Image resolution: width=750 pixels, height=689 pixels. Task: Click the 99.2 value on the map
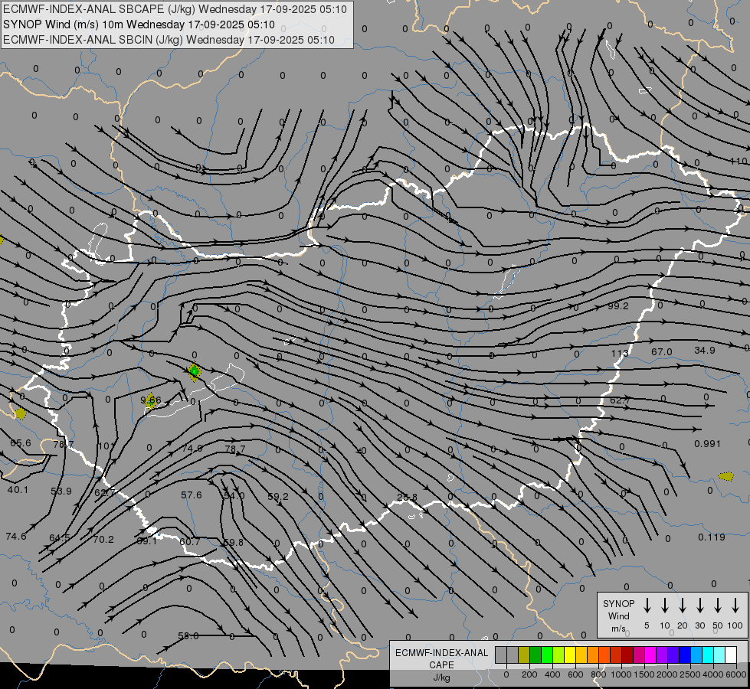[x=618, y=306]
